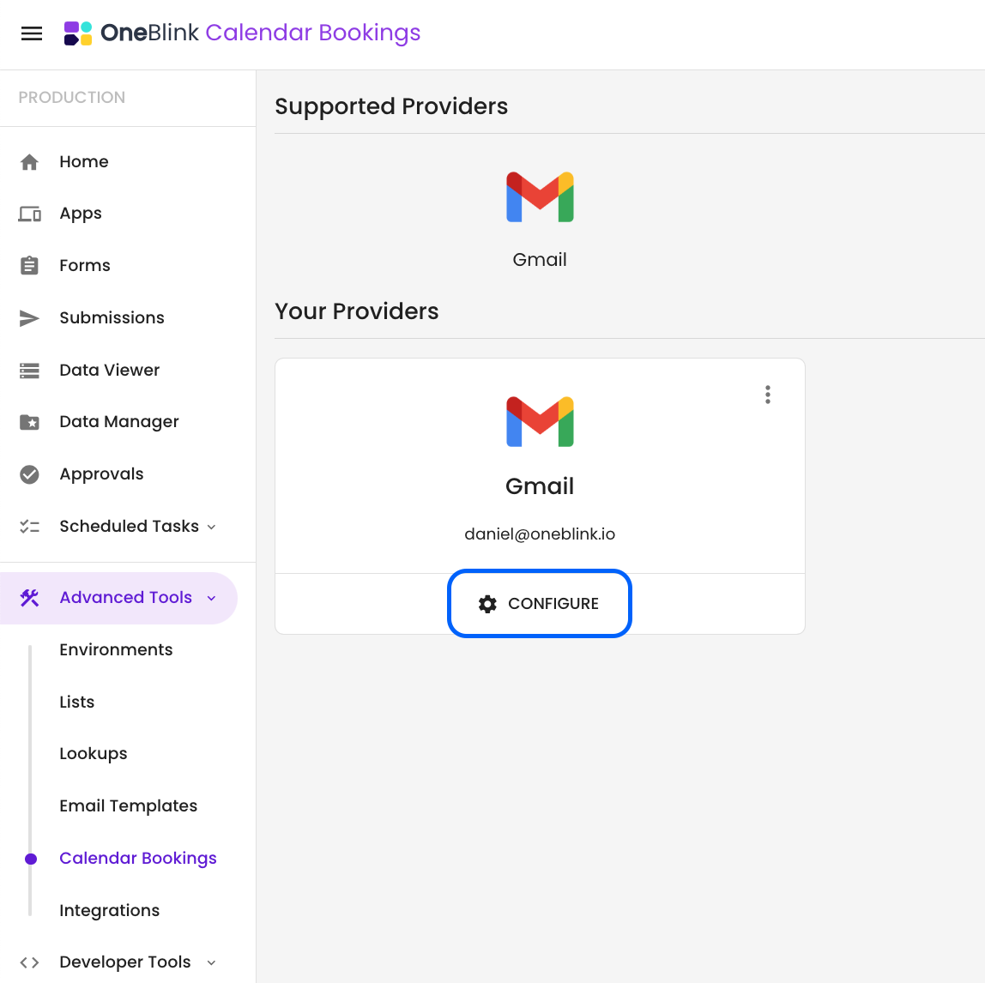Image resolution: width=985 pixels, height=983 pixels.
Task: Click the Data Manager folder-star icon
Action: coord(29,422)
